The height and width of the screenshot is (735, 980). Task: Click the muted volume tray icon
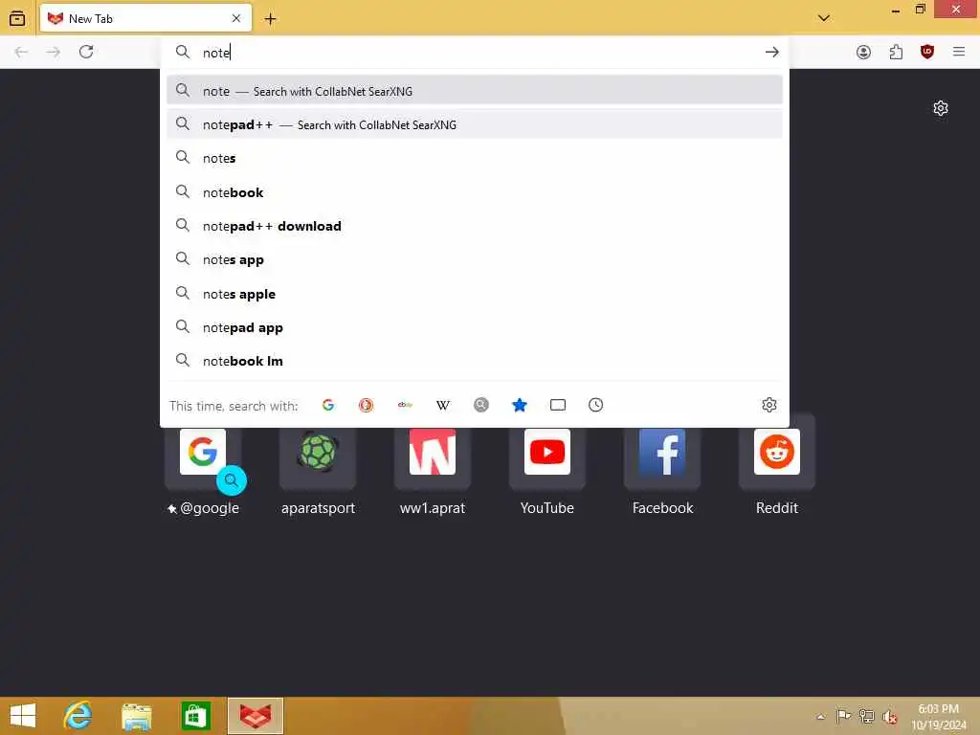tap(889, 717)
